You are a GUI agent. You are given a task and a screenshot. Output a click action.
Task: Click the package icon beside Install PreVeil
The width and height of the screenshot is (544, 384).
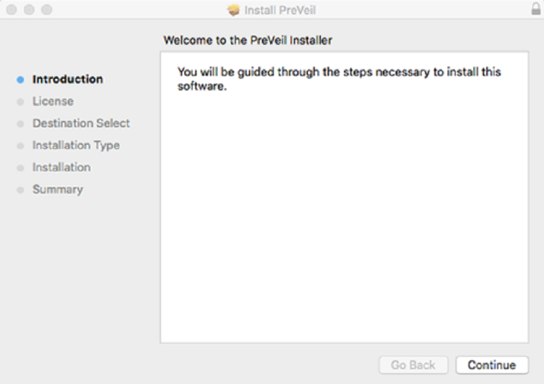pyautogui.click(x=234, y=10)
